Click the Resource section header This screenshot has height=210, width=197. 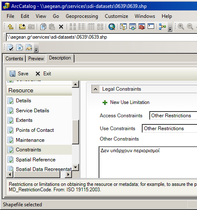(x=39, y=90)
